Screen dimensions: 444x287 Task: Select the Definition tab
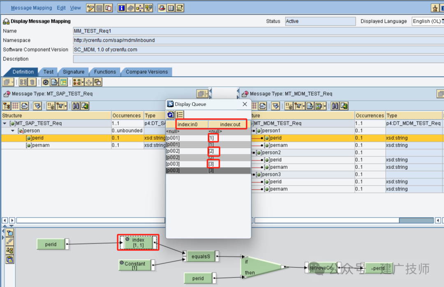point(23,72)
